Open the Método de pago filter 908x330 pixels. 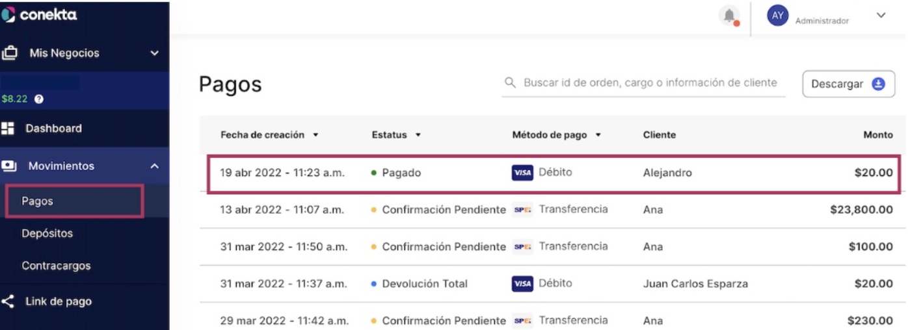(x=598, y=135)
